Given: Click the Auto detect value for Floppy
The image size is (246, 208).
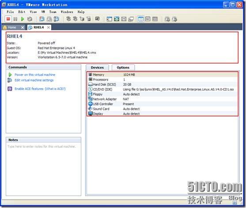Looking at the screenshot, I should (131, 94).
